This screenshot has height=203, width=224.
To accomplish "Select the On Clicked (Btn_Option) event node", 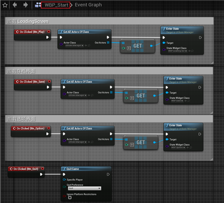I will [31, 131].
